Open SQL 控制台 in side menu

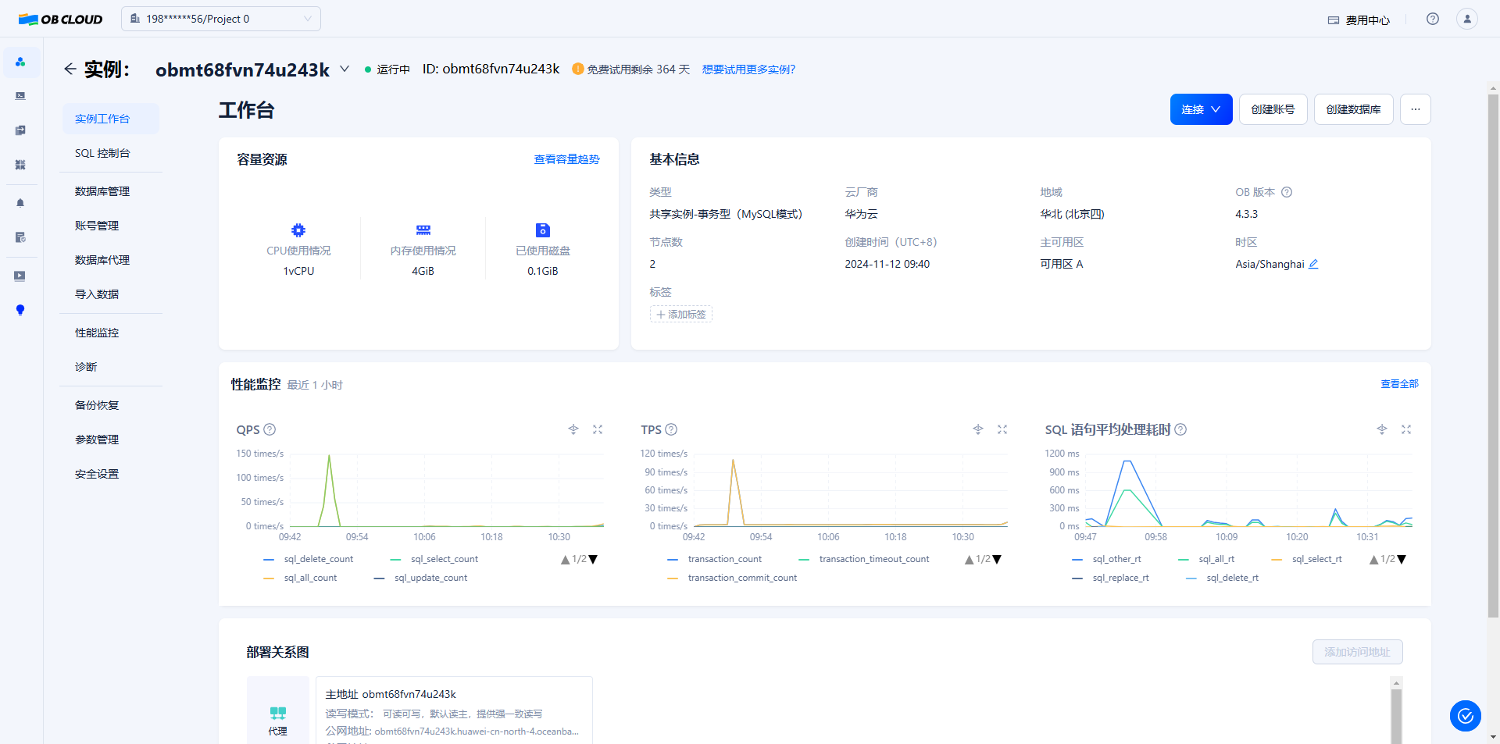tap(102, 153)
